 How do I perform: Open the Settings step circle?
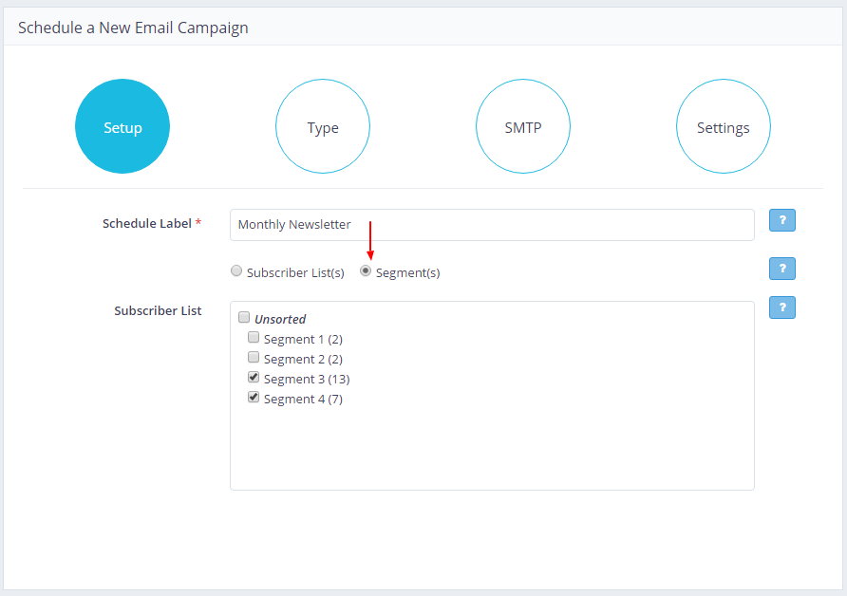pos(723,127)
